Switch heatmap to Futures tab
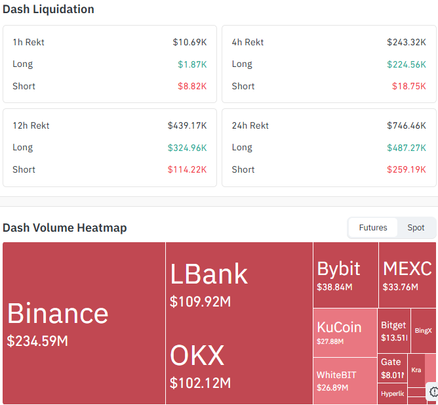Screen dimensions: 438x405 pos(373,228)
